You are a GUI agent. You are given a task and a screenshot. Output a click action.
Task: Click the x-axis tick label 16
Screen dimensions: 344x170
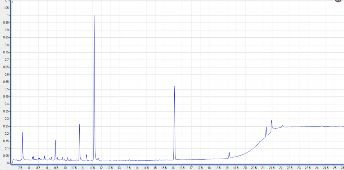[173, 167]
